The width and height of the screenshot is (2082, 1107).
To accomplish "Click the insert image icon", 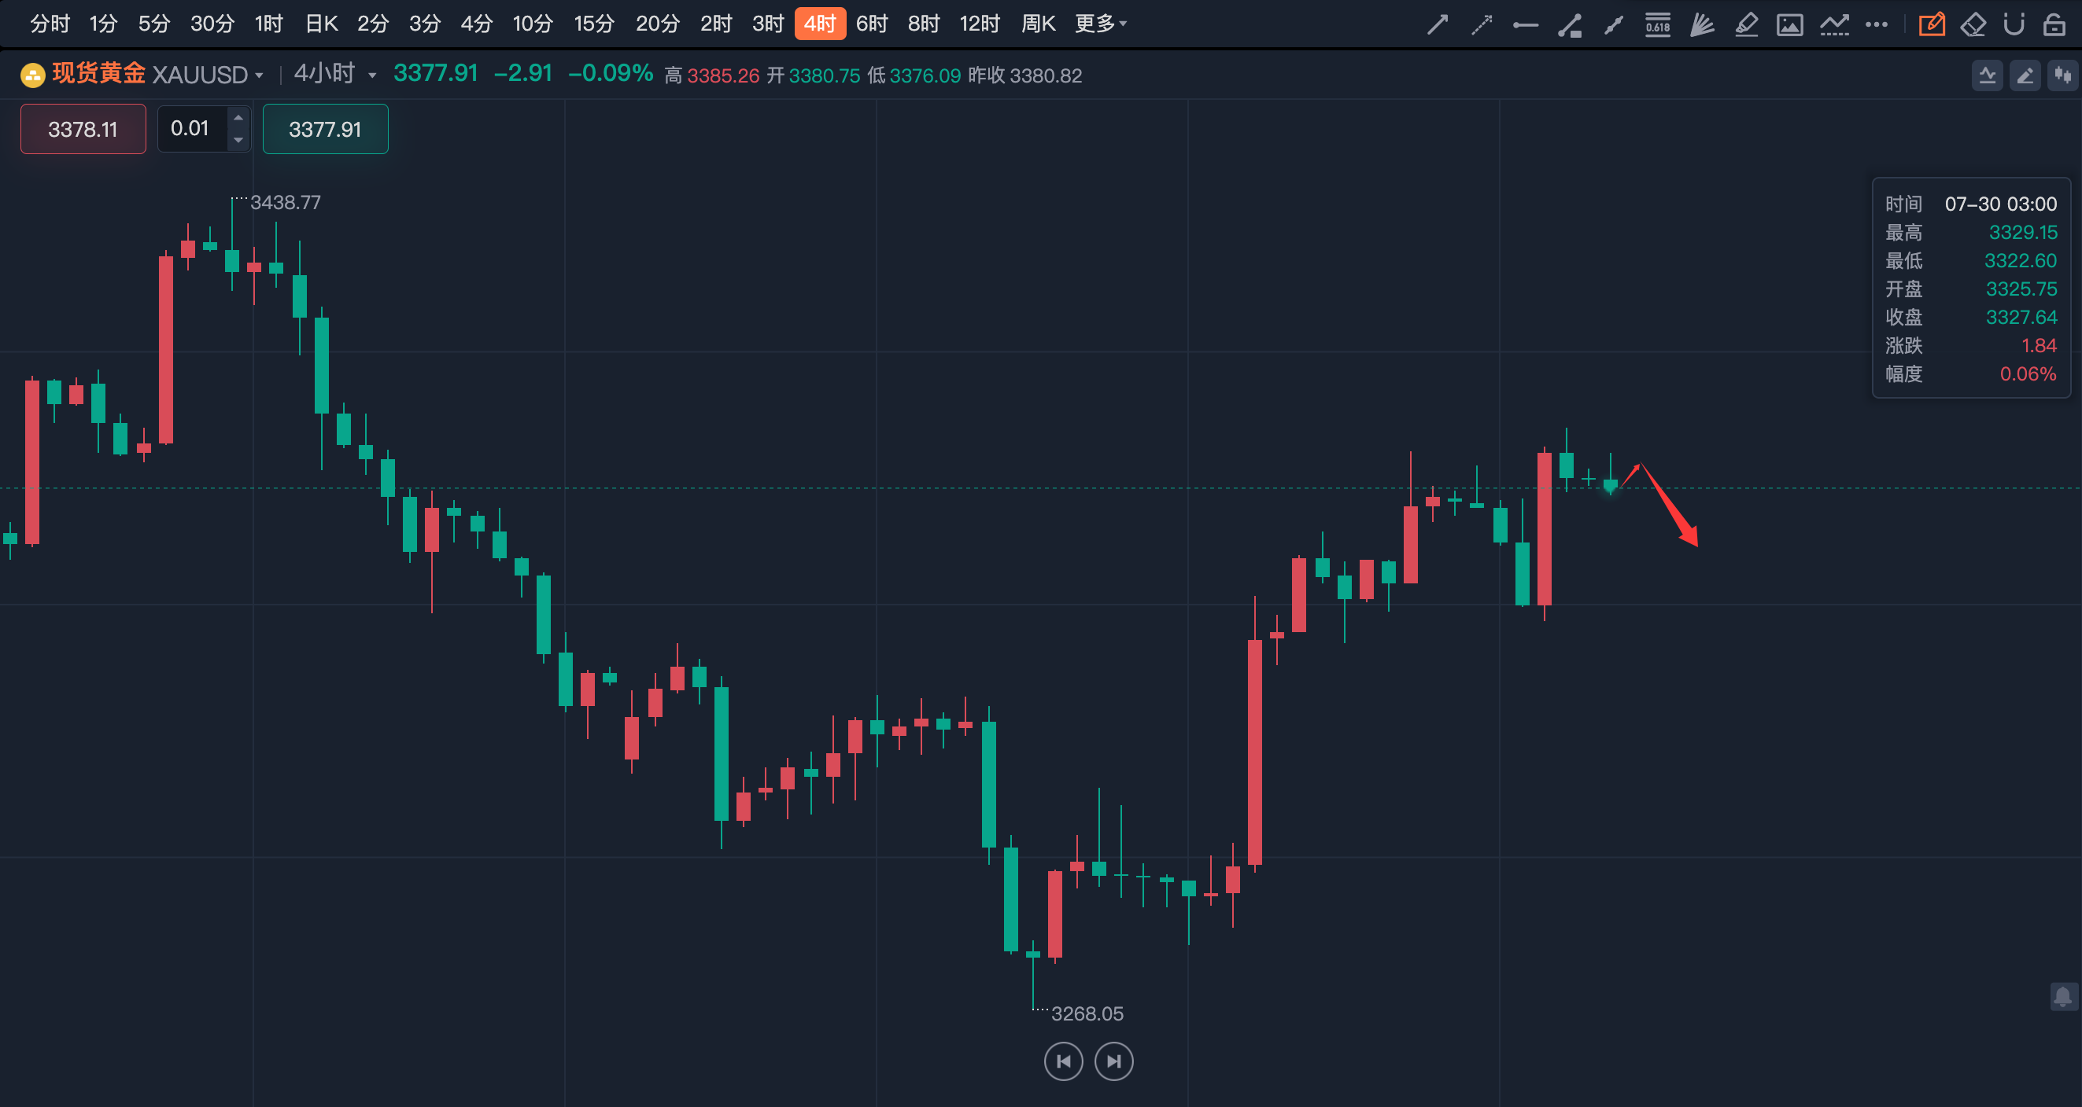I will click(x=1789, y=24).
